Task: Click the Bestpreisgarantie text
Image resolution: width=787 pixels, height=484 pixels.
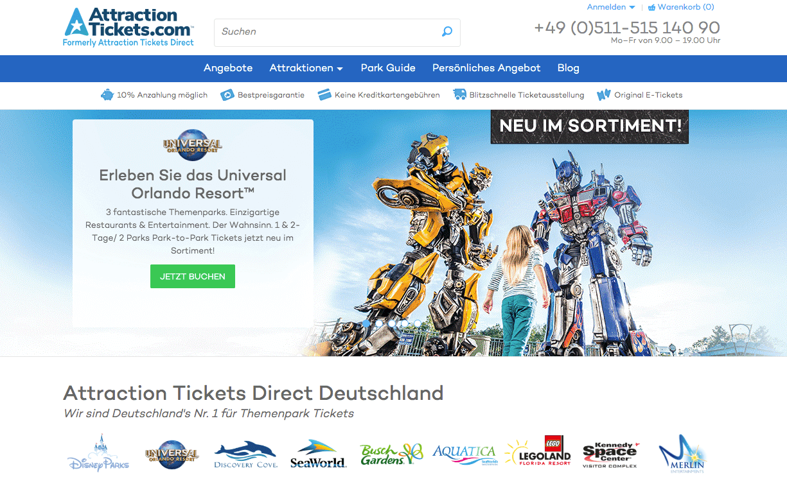Action: point(271,95)
